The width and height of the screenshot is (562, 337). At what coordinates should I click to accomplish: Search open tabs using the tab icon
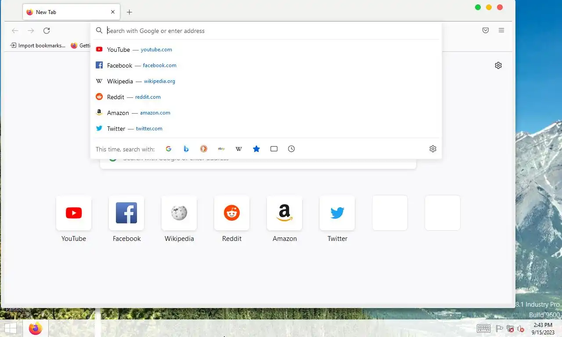coord(274,149)
